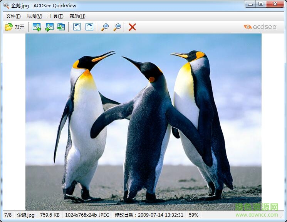Zoom in with the magnifier plus icon

(x=105, y=27)
